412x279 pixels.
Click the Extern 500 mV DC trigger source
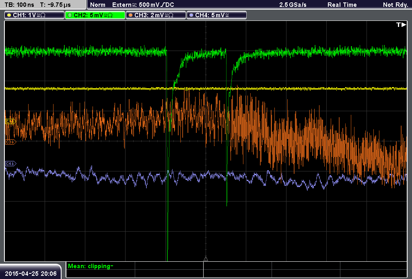click(x=143, y=5)
